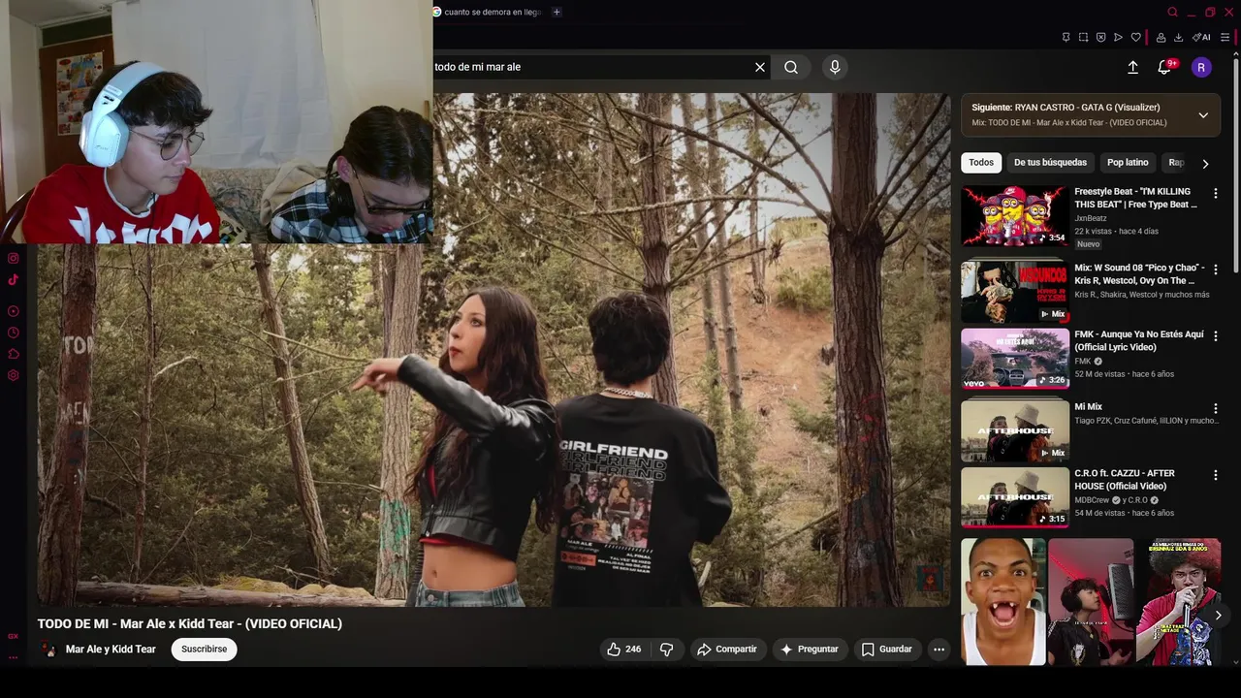
Task: Open options menu for W Sound 08 mix
Action: tap(1215, 270)
